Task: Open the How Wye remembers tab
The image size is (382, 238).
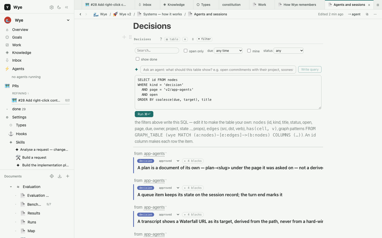Action: point(300,5)
